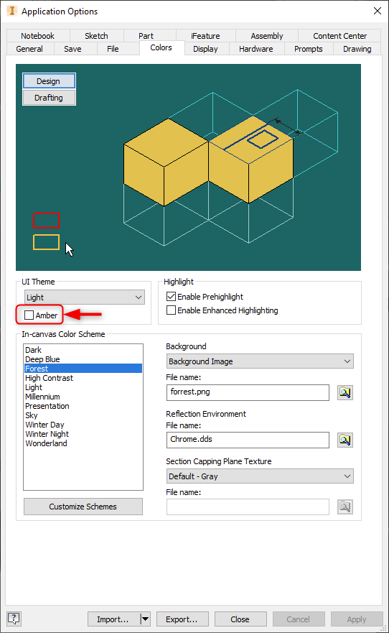
Task: Click the Inventor application icon in title bar
Action: click(12, 11)
